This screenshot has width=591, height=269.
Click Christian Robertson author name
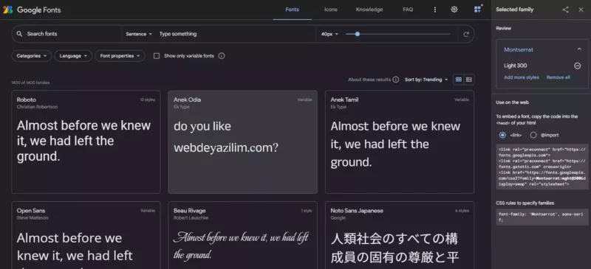(x=38, y=107)
